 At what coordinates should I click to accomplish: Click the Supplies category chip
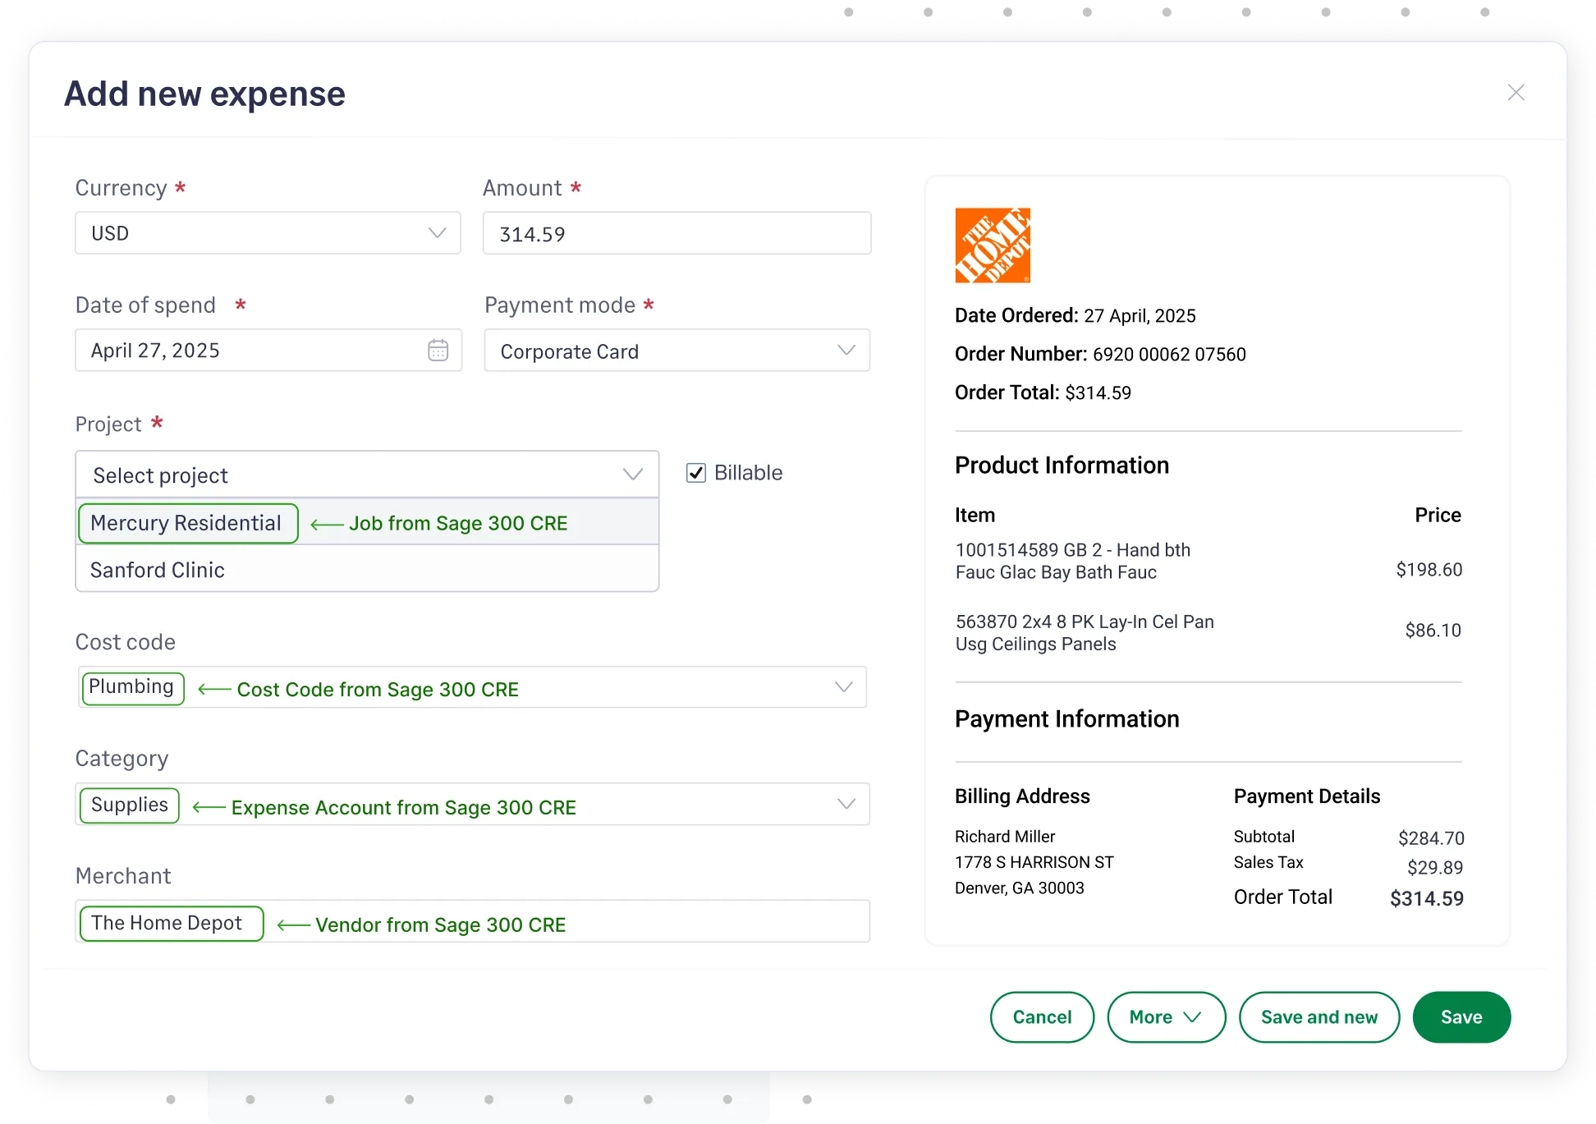128,805
